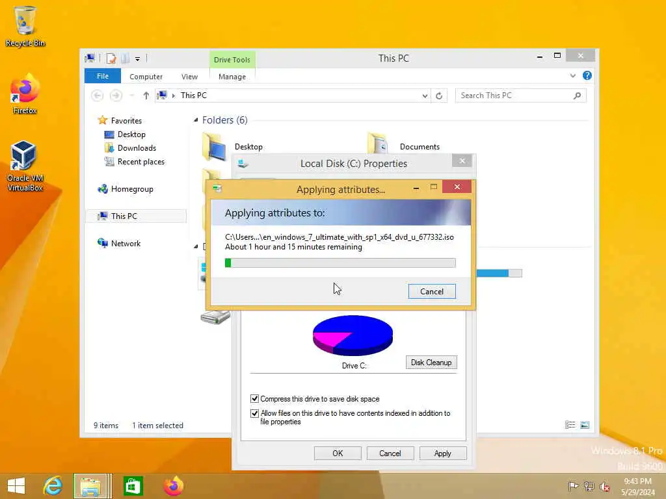
Task: Click Apply in Local Disk Properties
Action: point(442,453)
